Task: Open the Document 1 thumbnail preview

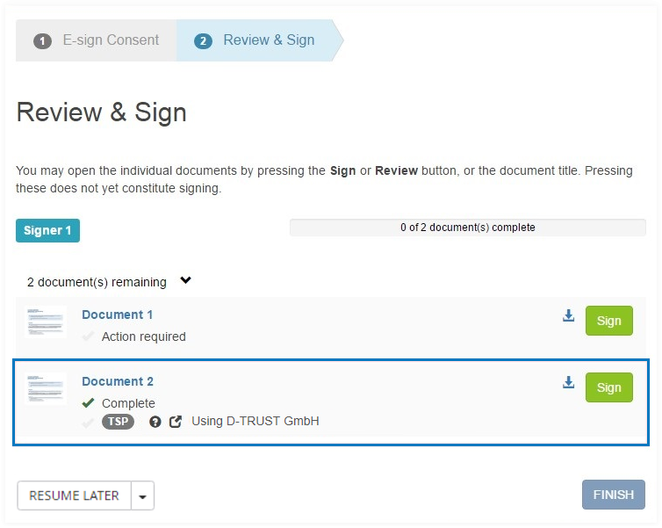Action: (x=46, y=322)
